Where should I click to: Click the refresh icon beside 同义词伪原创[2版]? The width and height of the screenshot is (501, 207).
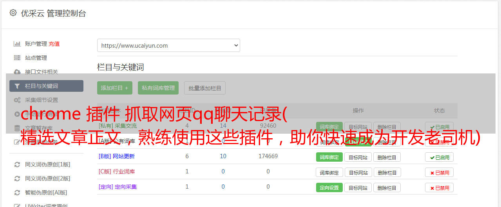point(17,178)
